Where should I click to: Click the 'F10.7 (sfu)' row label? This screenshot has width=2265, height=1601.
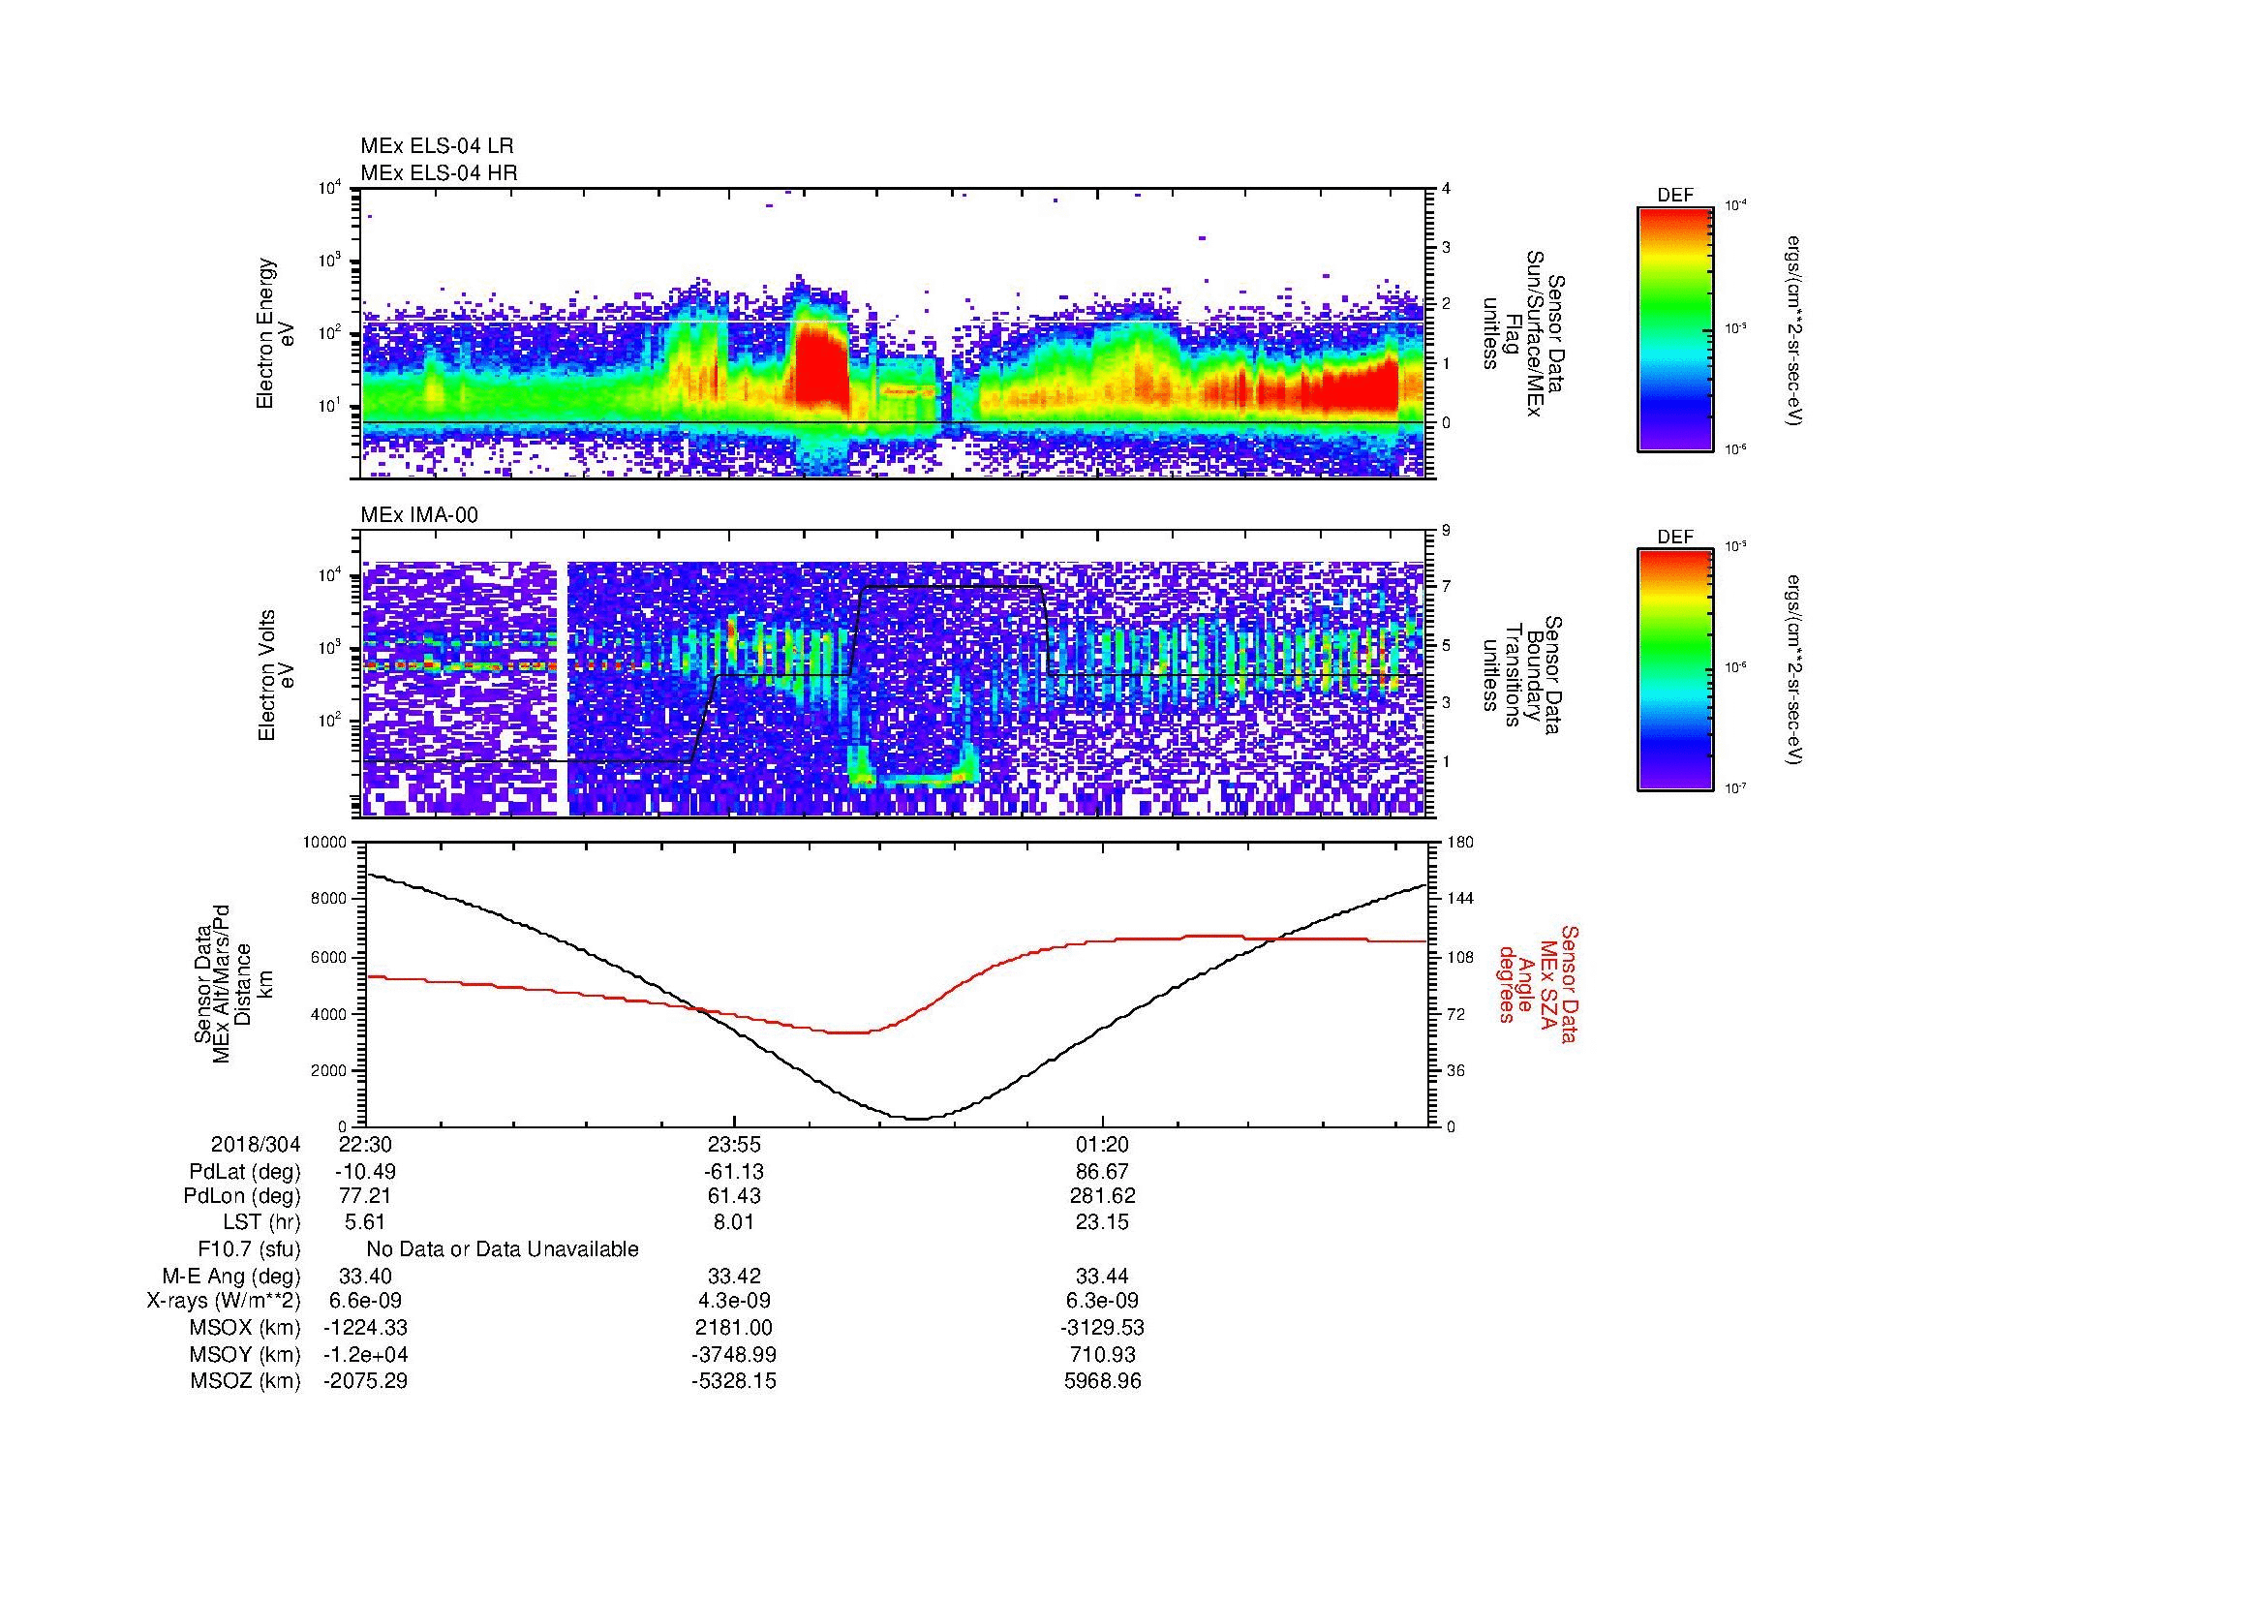pos(249,1248)
